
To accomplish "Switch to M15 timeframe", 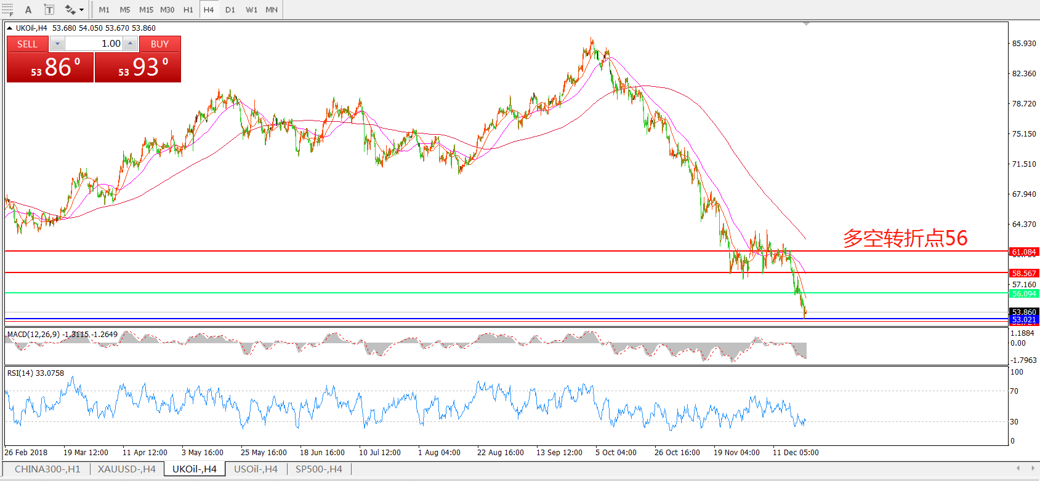I will pos(146,9).
